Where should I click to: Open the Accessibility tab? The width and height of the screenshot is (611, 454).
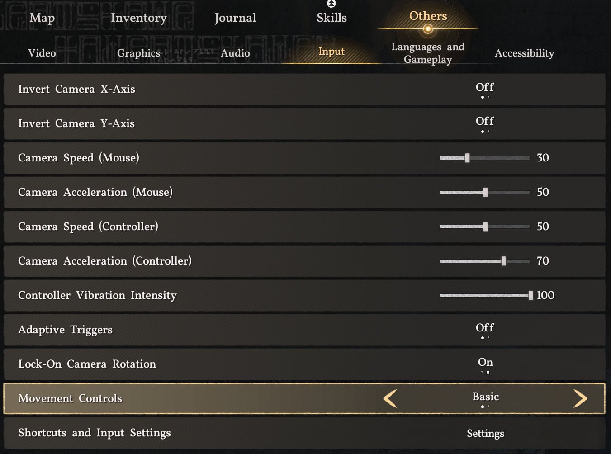(524, 53)
